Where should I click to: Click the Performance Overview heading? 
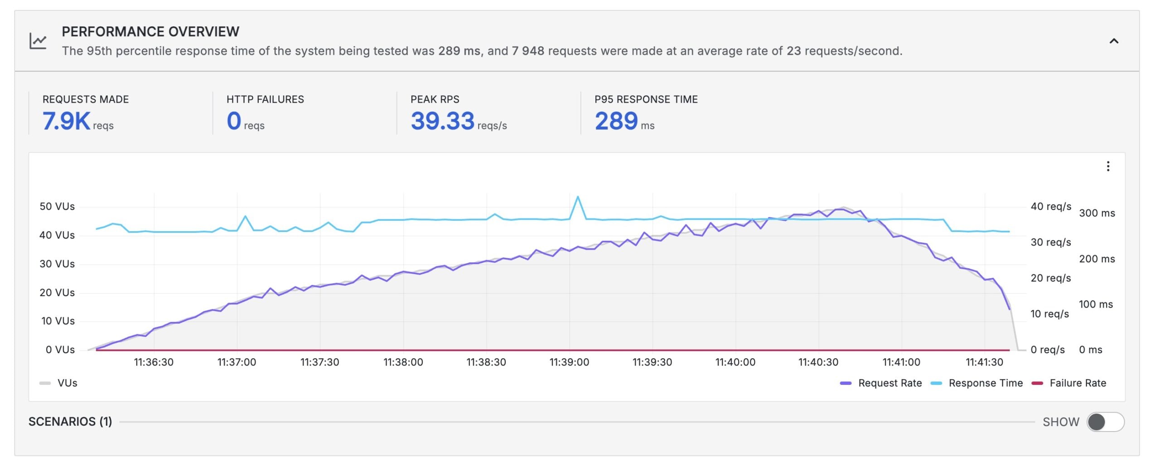150,32
